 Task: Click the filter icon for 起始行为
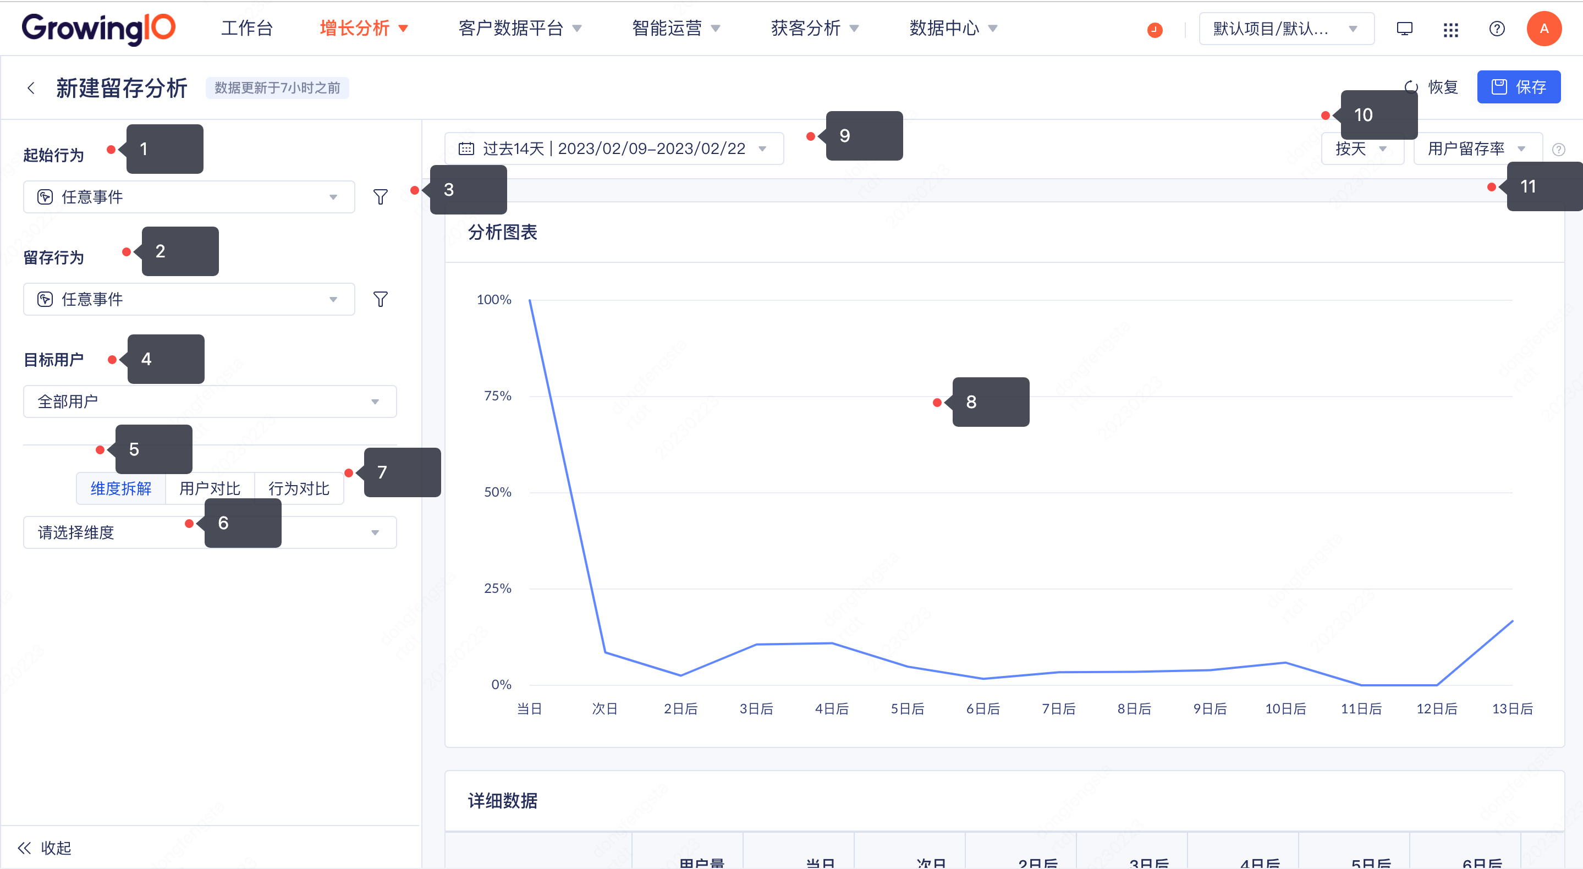click(381, 197)
